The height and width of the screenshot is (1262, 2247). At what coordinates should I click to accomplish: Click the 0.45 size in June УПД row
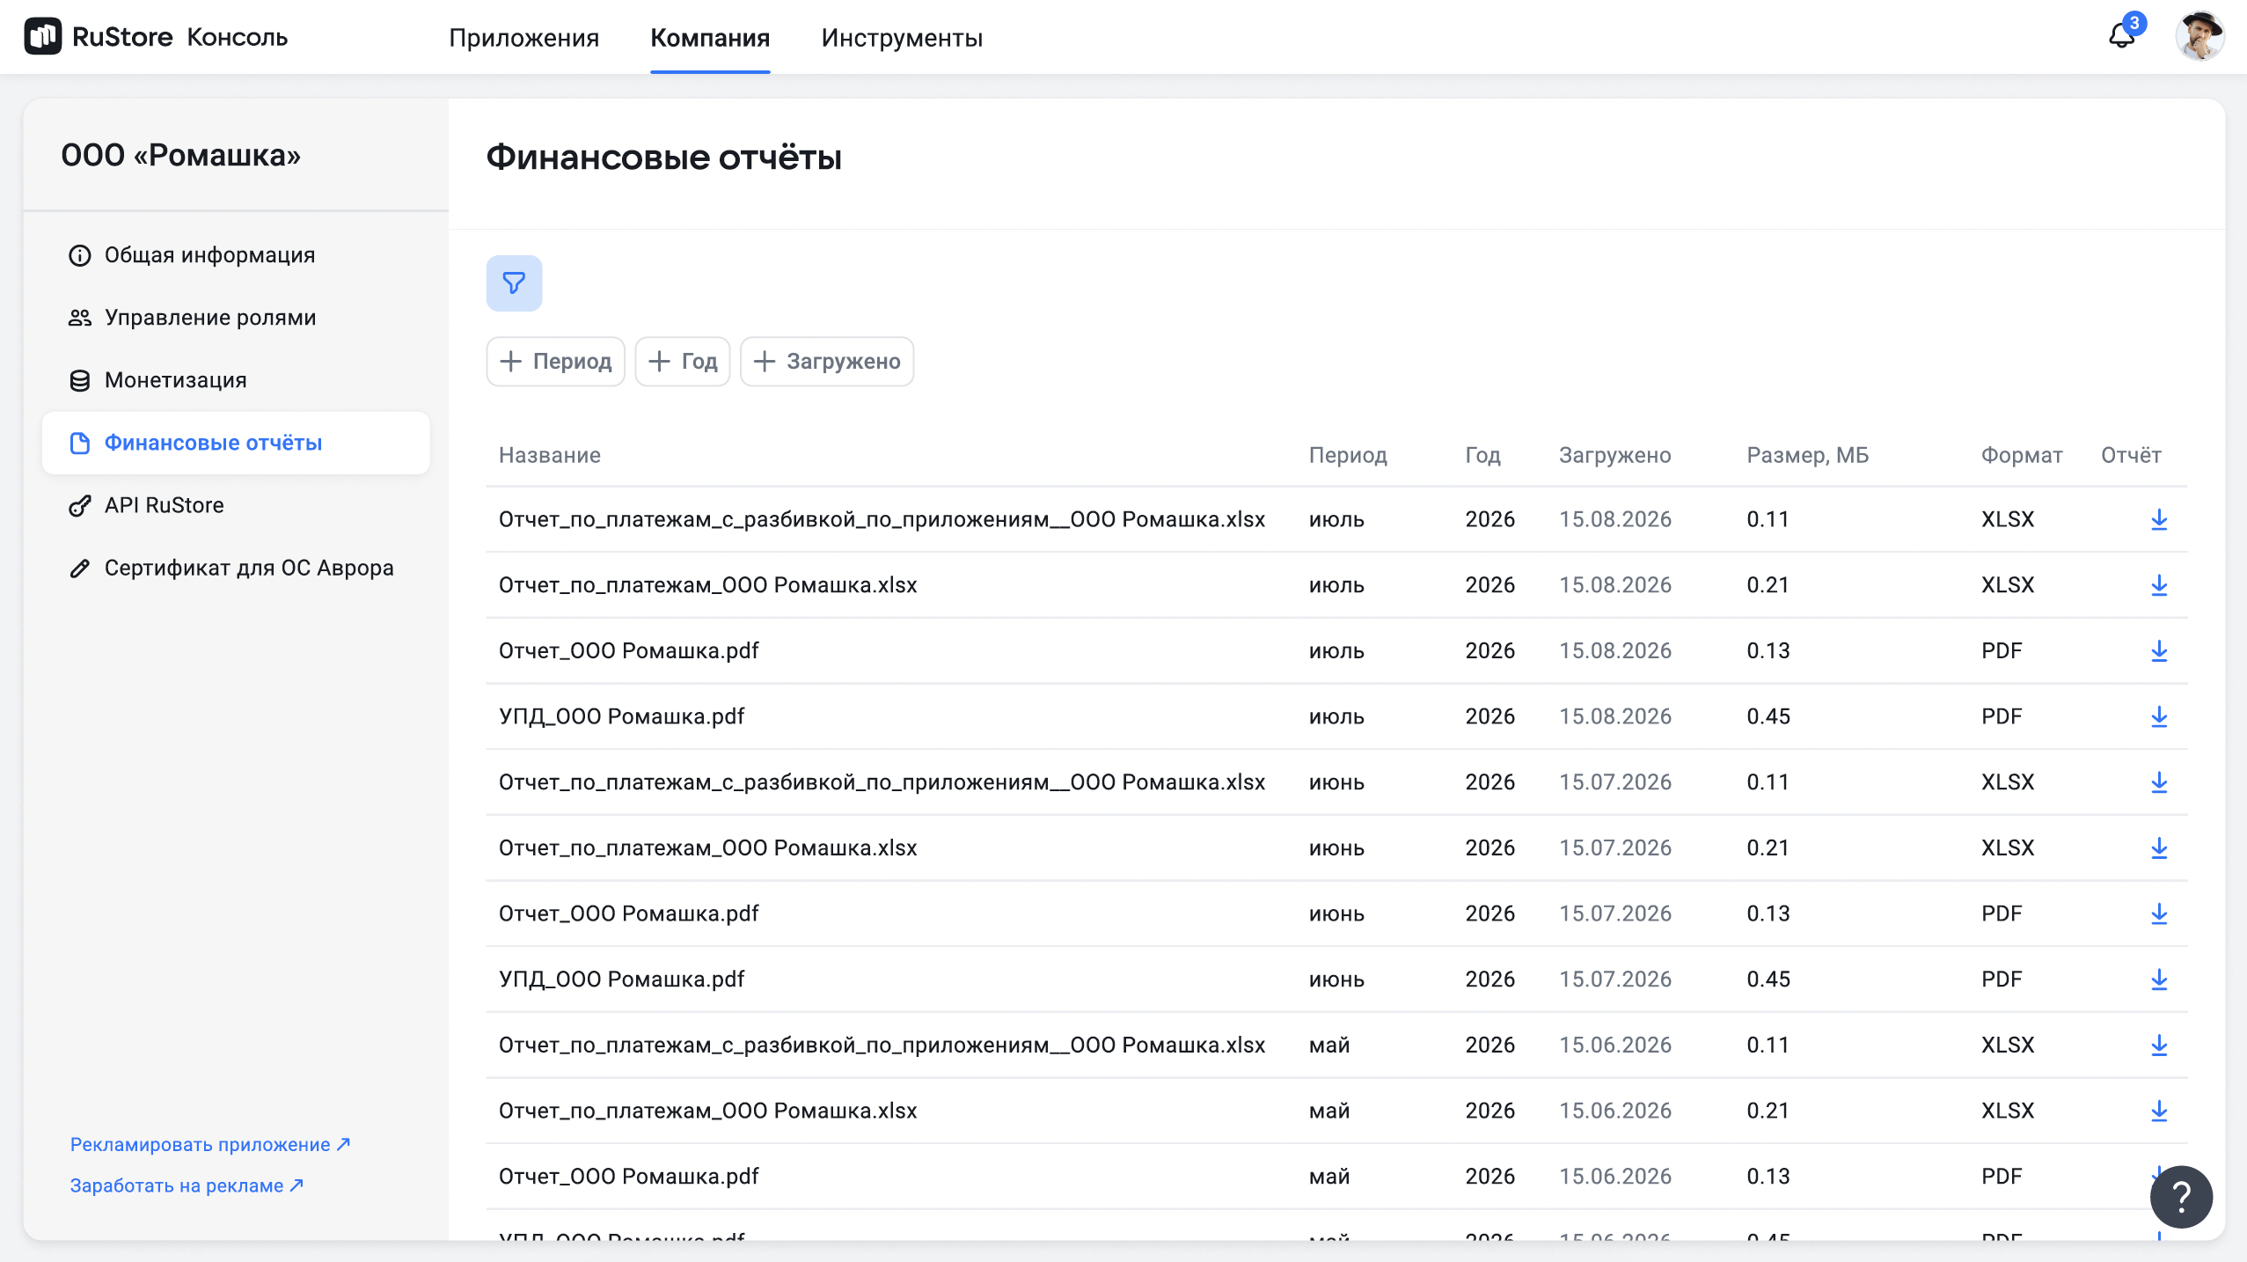pyautogui.click(x=1768, y=980)
